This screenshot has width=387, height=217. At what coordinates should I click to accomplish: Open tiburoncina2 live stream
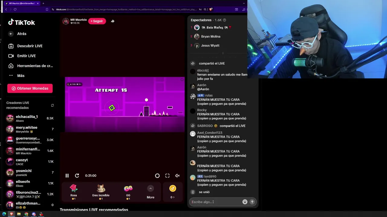(x=30, y=194)
